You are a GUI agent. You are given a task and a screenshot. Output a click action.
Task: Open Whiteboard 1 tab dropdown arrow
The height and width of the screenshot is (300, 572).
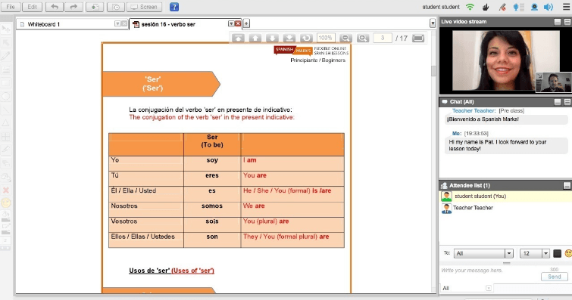coord(117,23)
